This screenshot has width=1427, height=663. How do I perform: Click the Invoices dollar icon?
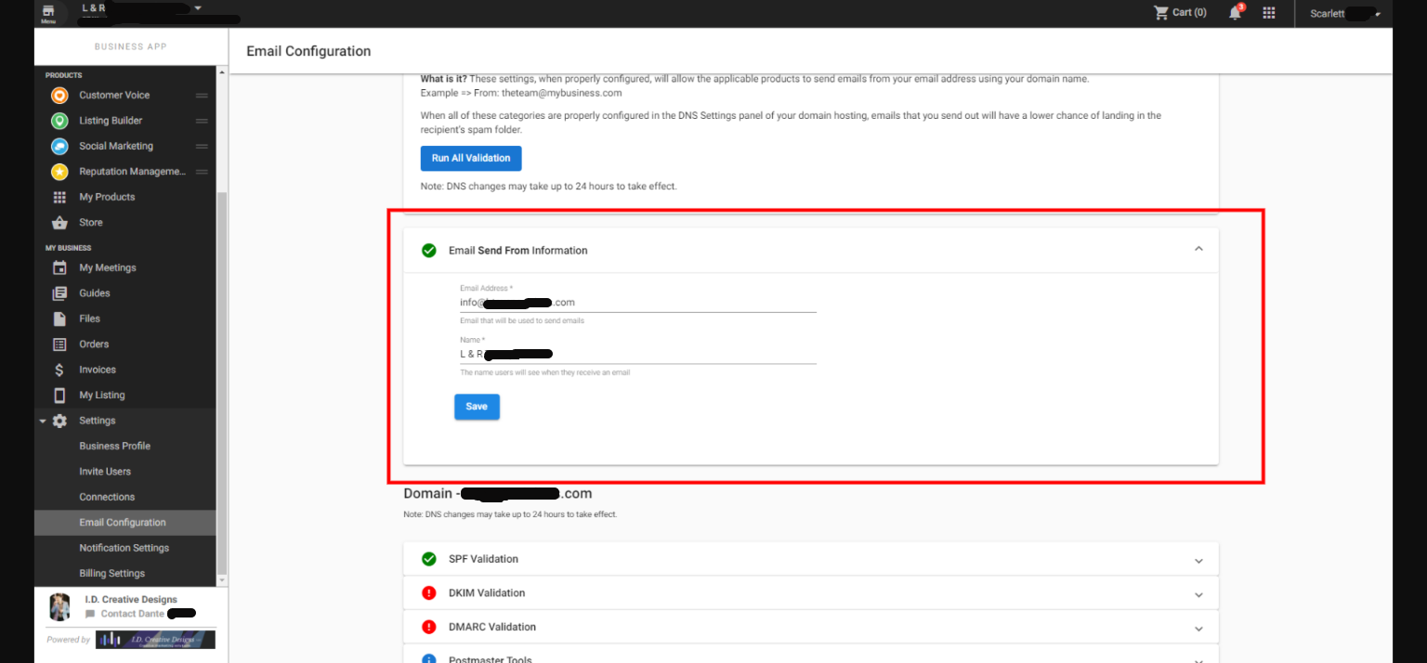59,370
